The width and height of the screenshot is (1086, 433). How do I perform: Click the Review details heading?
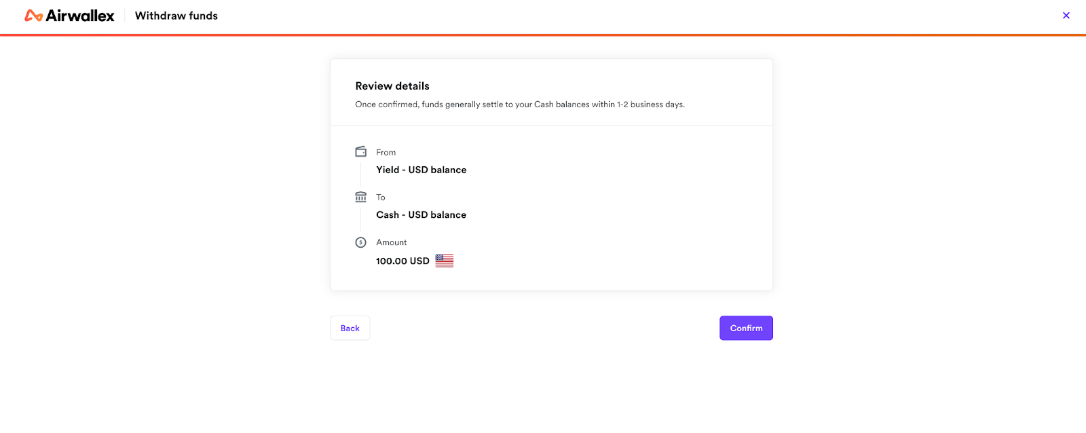[x=392, y=86]
